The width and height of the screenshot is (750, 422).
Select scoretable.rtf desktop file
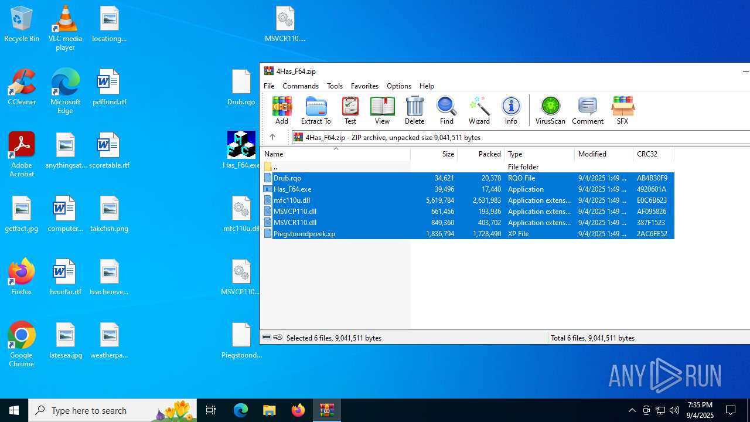pyautogui.click(x=109, y=151)
